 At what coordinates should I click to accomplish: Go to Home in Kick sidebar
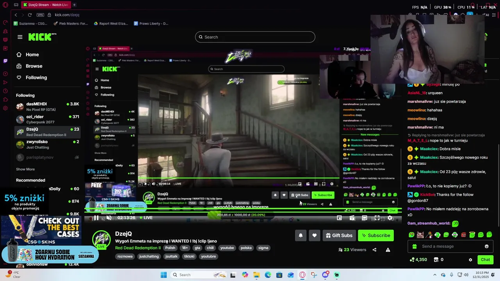pos(27,55)
